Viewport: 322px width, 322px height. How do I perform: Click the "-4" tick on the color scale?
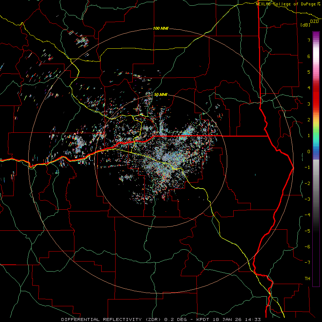[307, 215]
